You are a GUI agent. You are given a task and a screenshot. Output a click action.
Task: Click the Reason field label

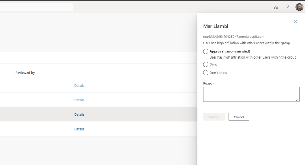pyautogui.click(x=209, y=84)
